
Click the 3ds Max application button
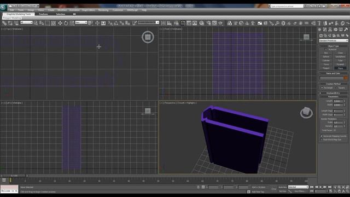pos(3,7)
